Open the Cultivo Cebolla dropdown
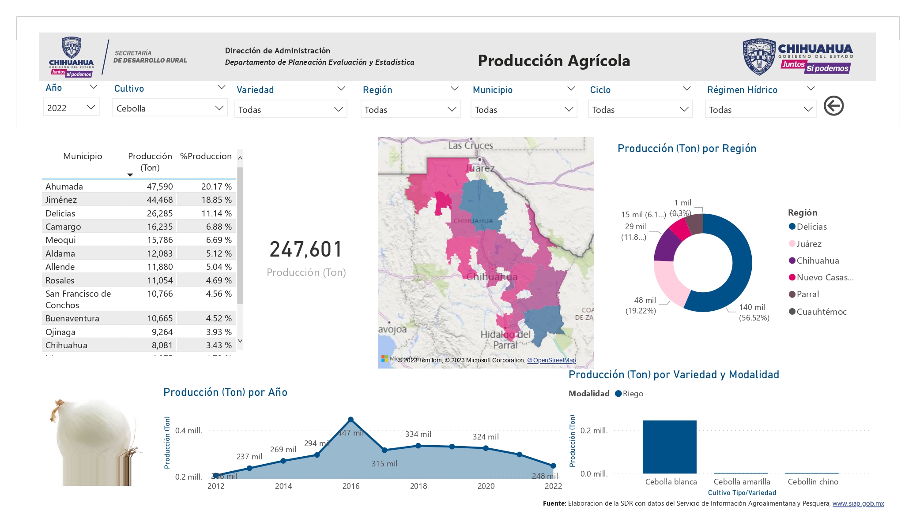Viewport: 916px width, 529px height. (x=170, y=108)
